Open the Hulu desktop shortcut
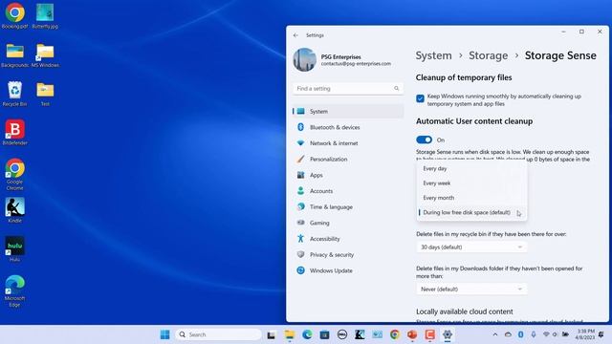The height and width of the screenshot is (344, 612). (x=15, y=248)
